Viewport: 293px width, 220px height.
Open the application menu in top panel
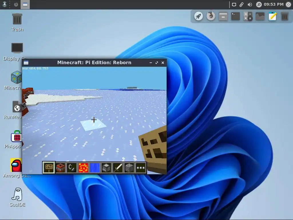[5, 4]
